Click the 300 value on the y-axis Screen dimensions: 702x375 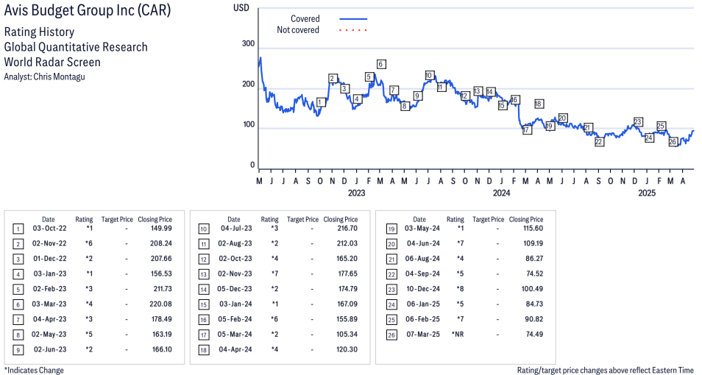(x=248, y=43)
